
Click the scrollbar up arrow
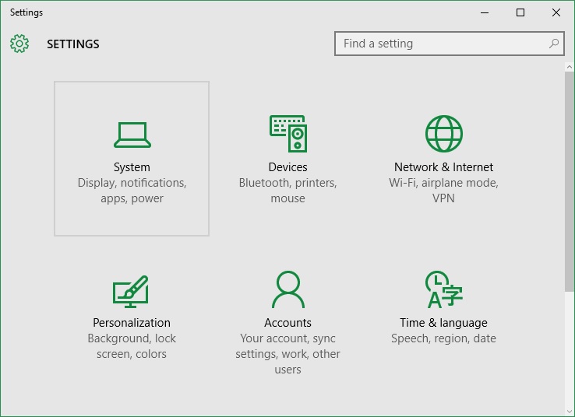coord(569,67)
